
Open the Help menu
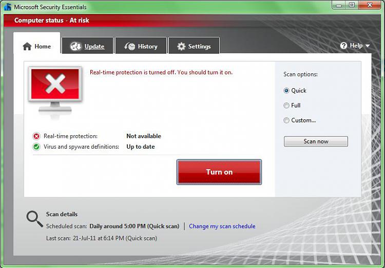pyautogui.click(x=355, y=46)
